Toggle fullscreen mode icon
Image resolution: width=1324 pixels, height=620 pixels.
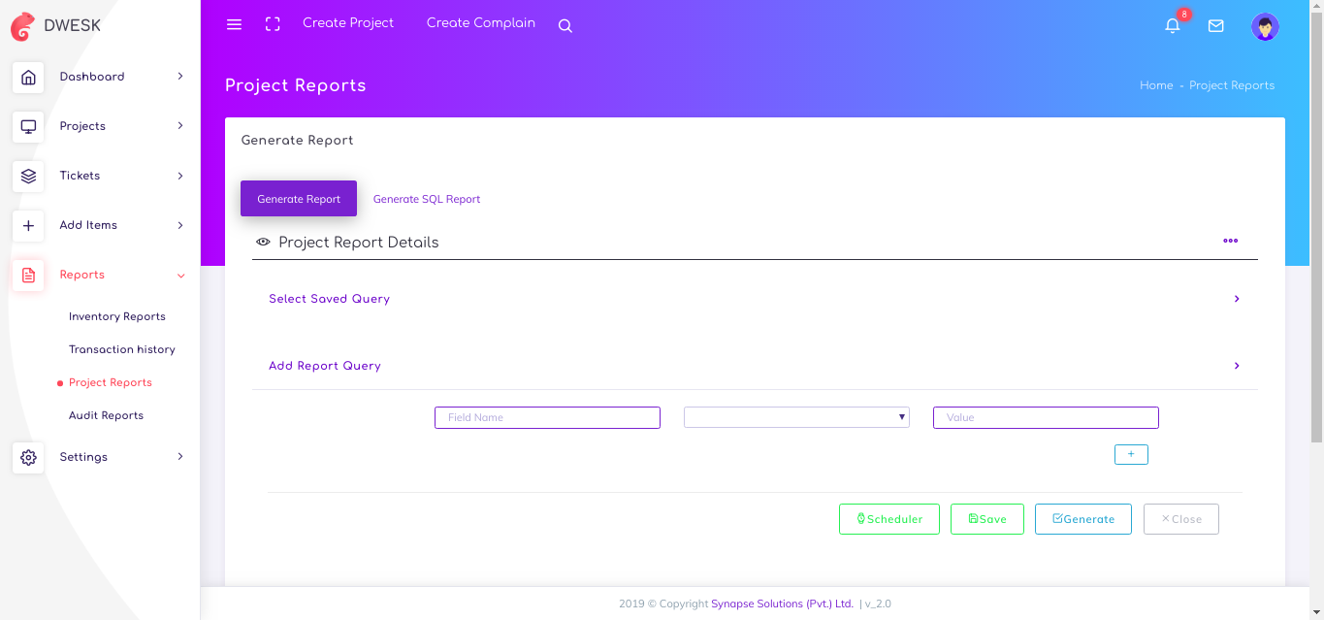pyautogui.click(x=273, y=24)
